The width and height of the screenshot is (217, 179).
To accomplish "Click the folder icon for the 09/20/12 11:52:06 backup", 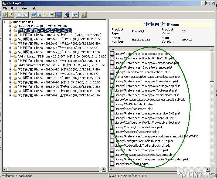I will coord(15,83).
